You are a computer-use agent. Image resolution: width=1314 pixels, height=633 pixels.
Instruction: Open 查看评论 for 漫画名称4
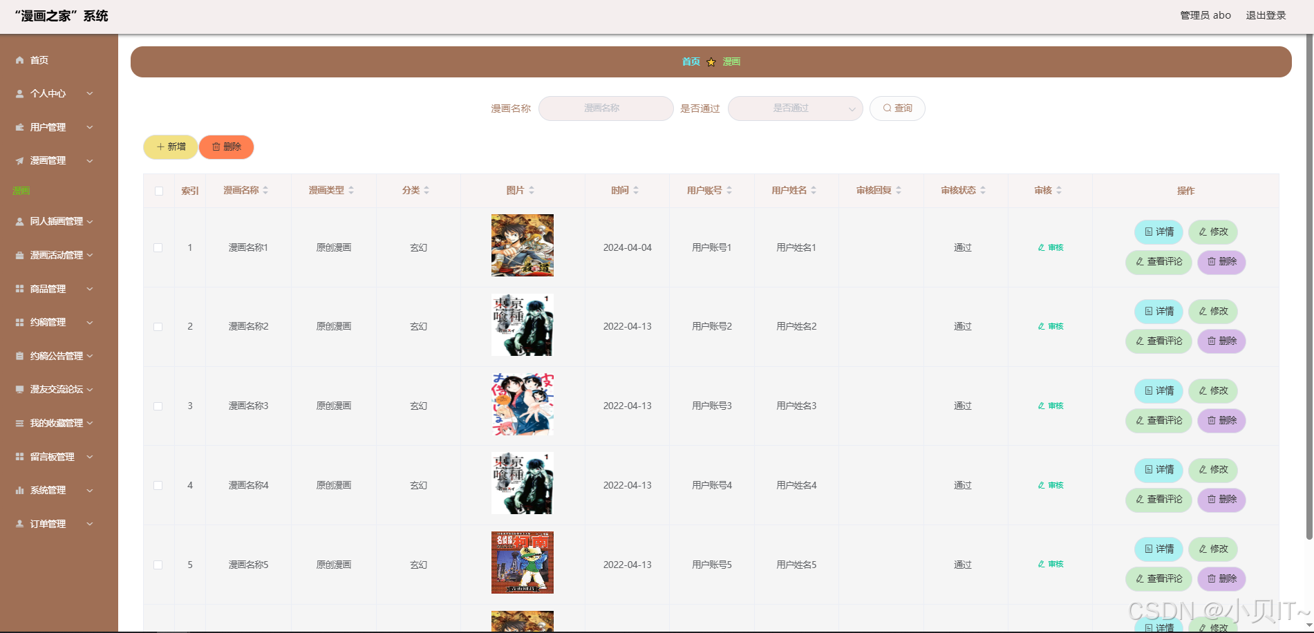coord(1159,500)
